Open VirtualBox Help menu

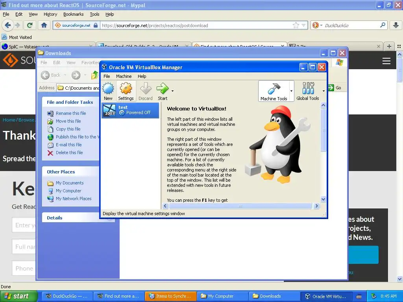tap(142, 76)
